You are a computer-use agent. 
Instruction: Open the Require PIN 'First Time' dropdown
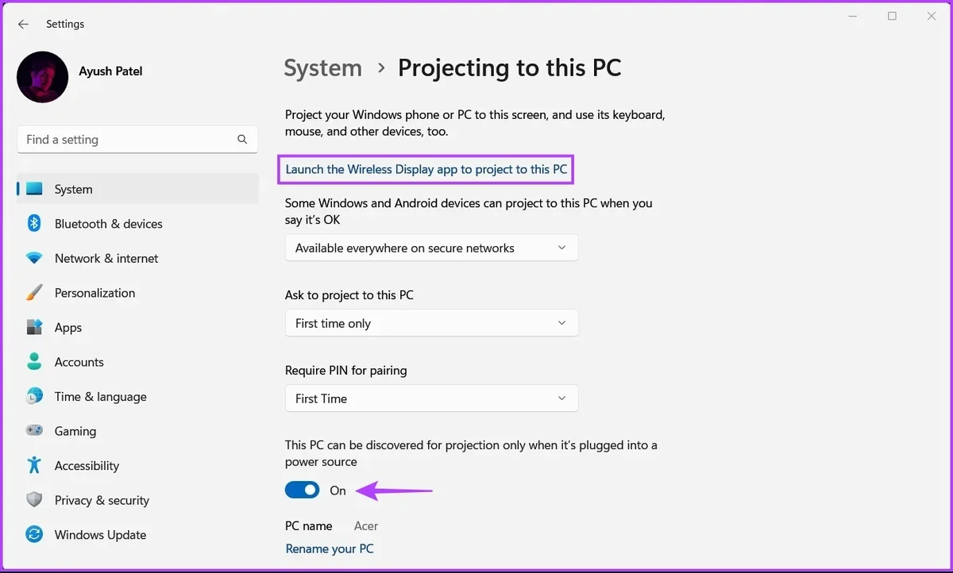(x=431, y=399)
